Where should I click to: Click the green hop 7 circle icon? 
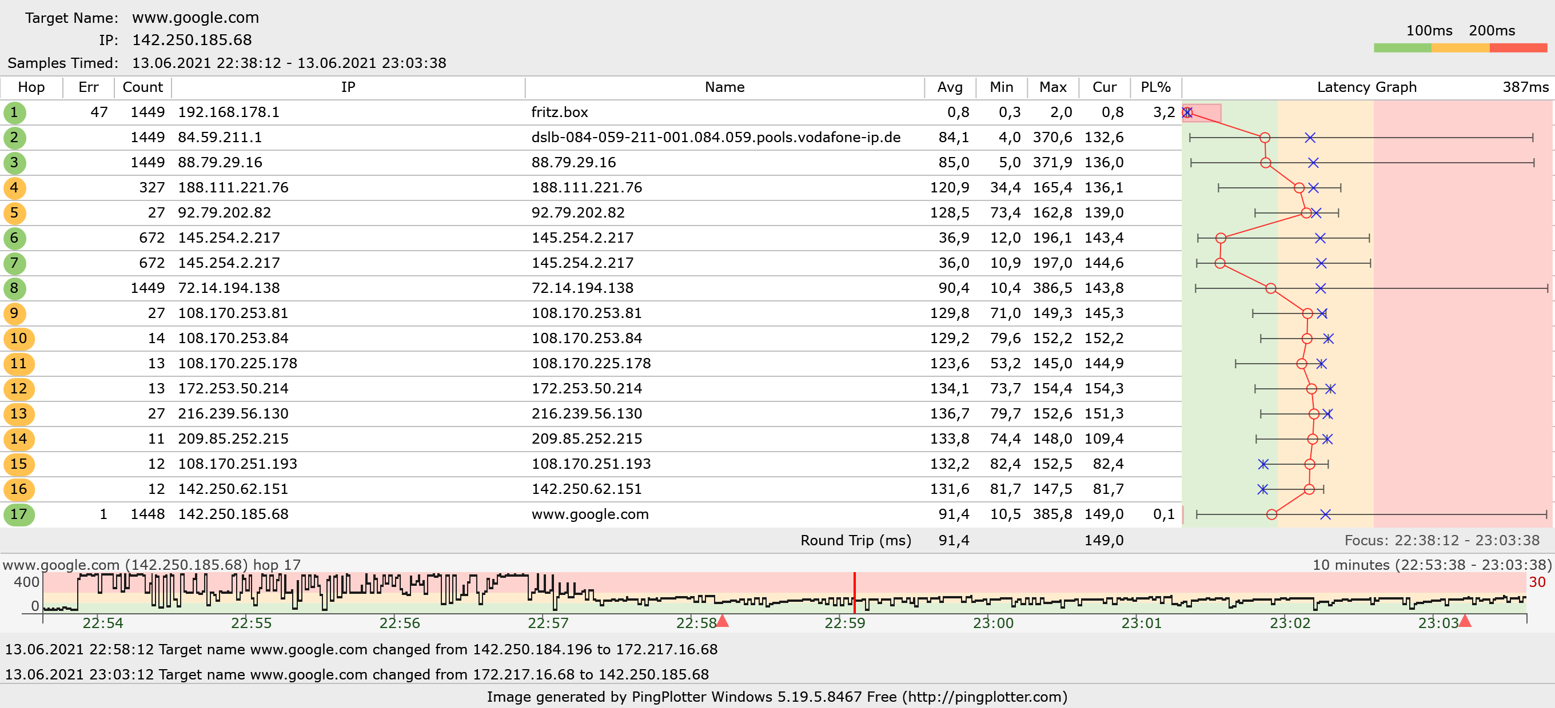[x=14, y=263]
